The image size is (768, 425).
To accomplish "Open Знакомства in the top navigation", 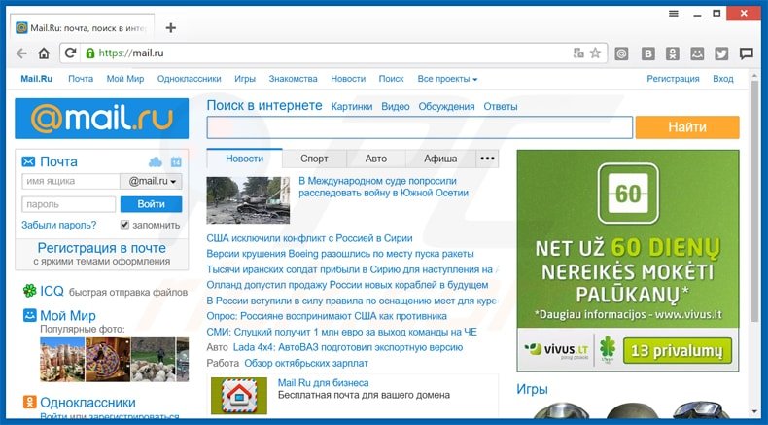I will pyautogui.click(x=293, y=79).
